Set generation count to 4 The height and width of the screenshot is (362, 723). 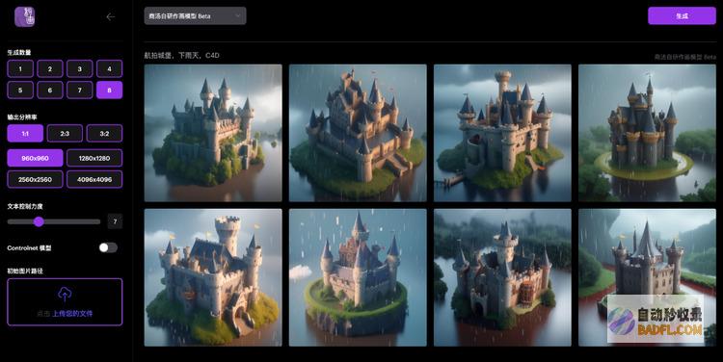pyautogui.click(x=109, y=68)
